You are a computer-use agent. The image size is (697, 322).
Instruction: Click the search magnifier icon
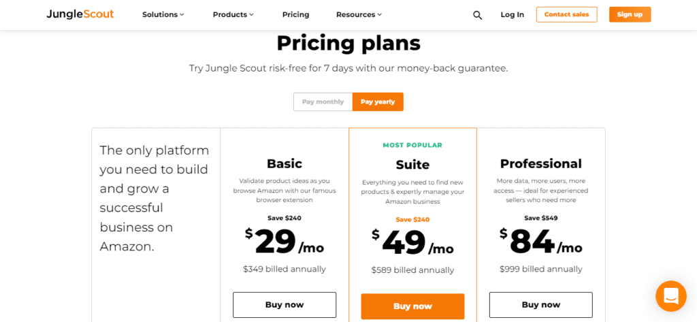coord(477,15)
